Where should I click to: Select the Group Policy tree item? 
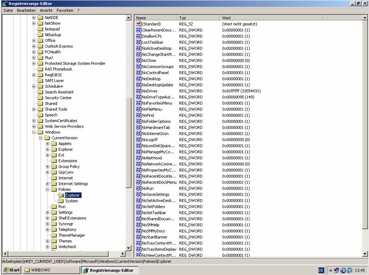(69, 167)
